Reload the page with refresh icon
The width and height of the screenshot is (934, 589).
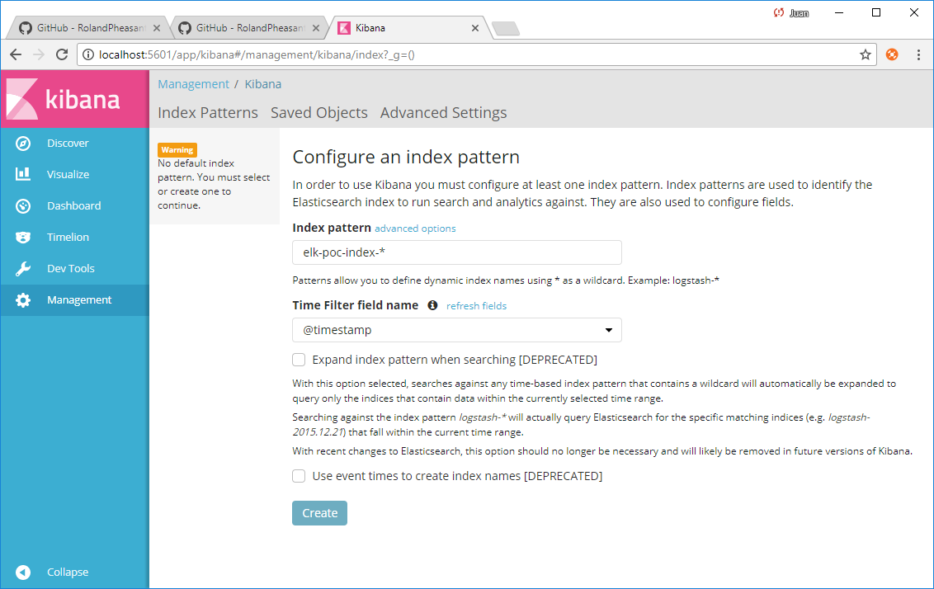tap(61, 54)
